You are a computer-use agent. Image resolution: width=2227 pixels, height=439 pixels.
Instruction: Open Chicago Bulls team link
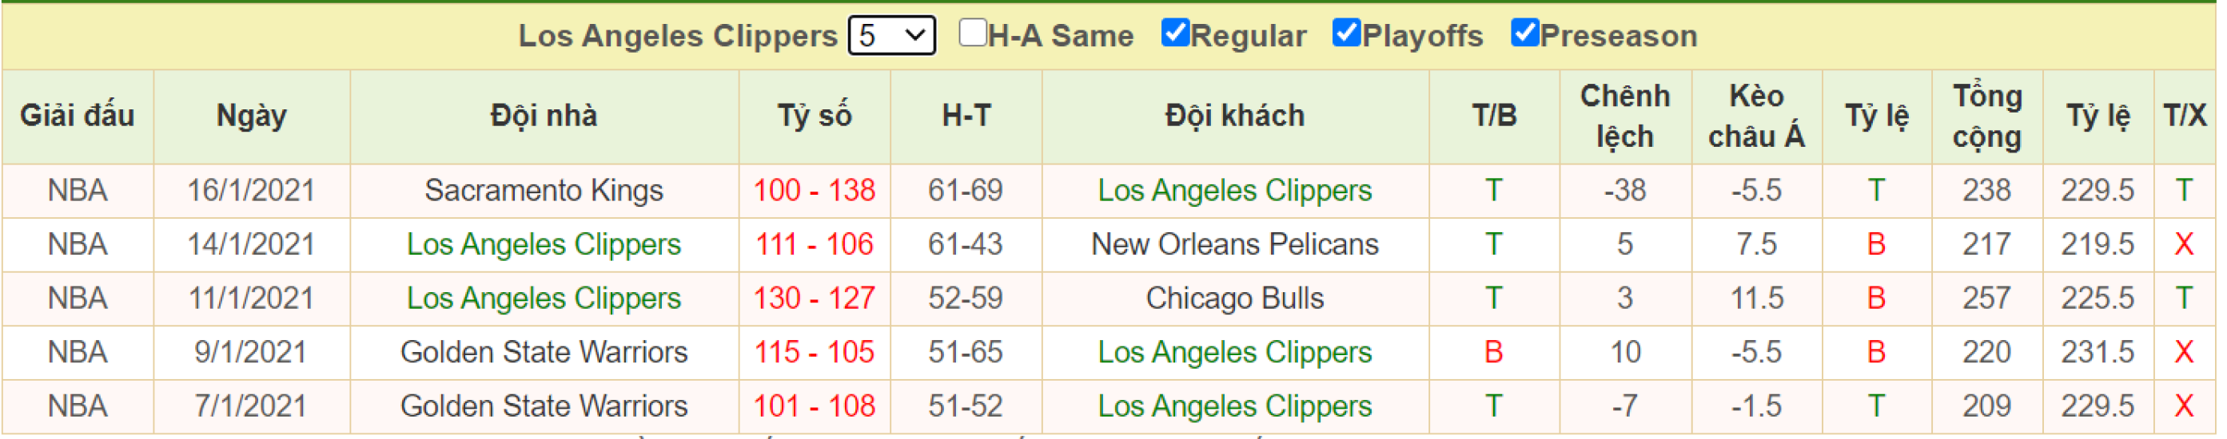1234,299
